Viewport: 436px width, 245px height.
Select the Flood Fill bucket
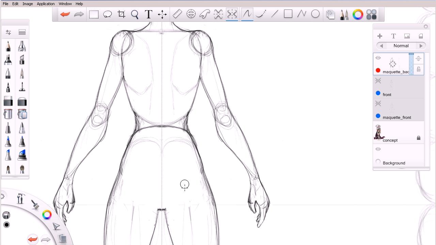pos(8,114)
